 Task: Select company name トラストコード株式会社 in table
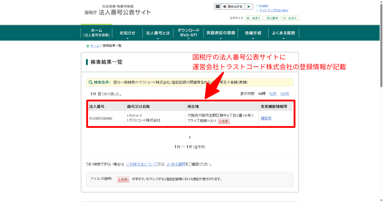[144, 120]
